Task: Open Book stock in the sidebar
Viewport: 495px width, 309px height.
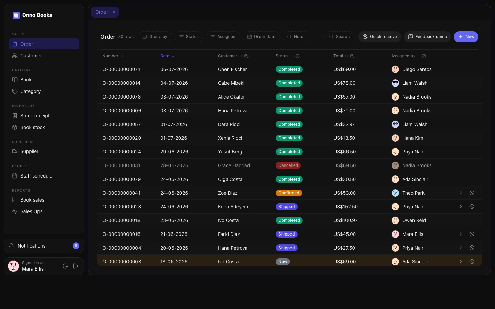Action: pyautogui.click(x=44, y=127)
